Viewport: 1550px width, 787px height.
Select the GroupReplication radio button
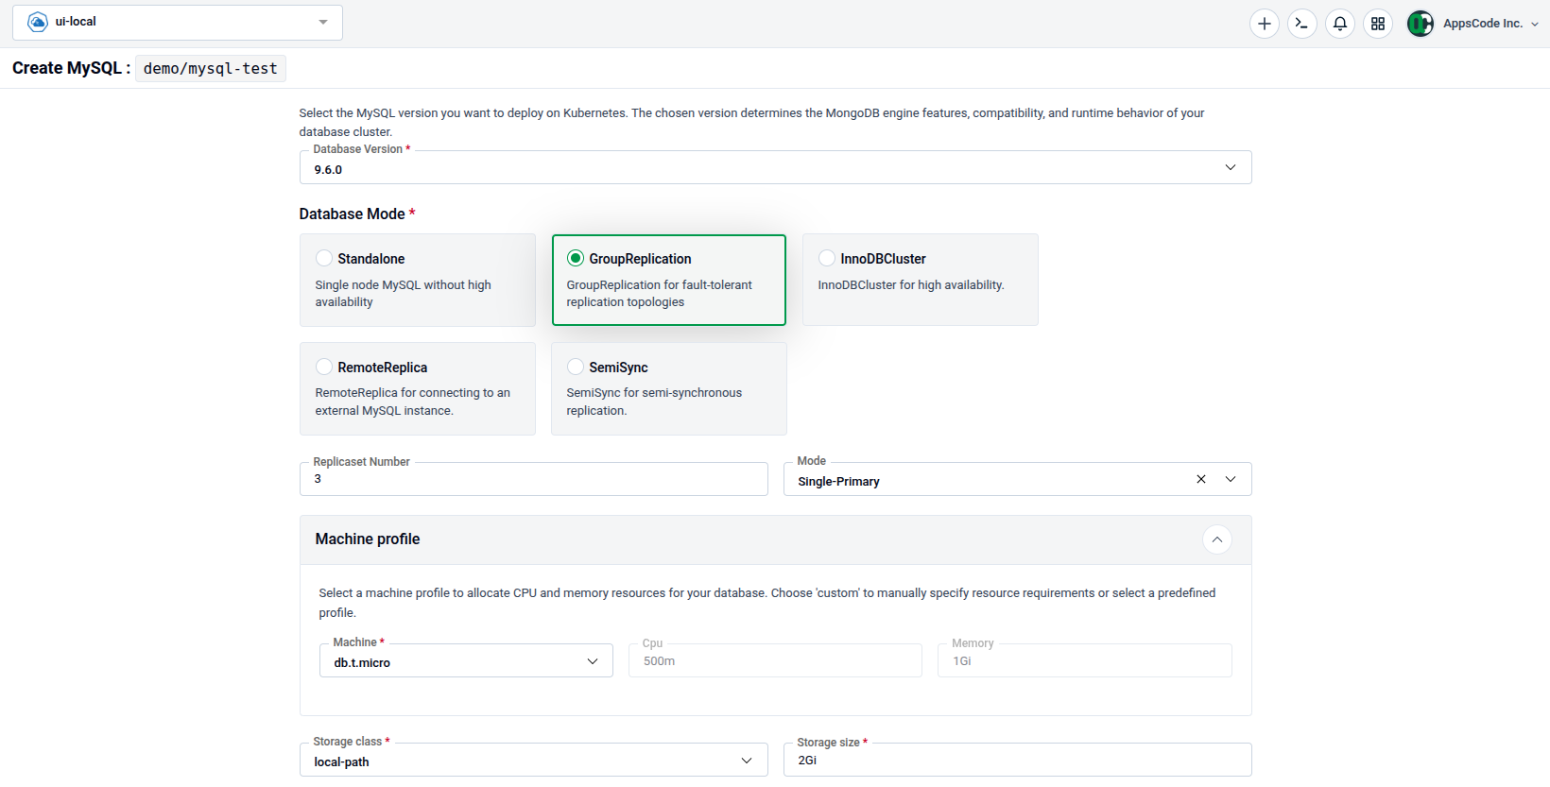pos(576,258)
